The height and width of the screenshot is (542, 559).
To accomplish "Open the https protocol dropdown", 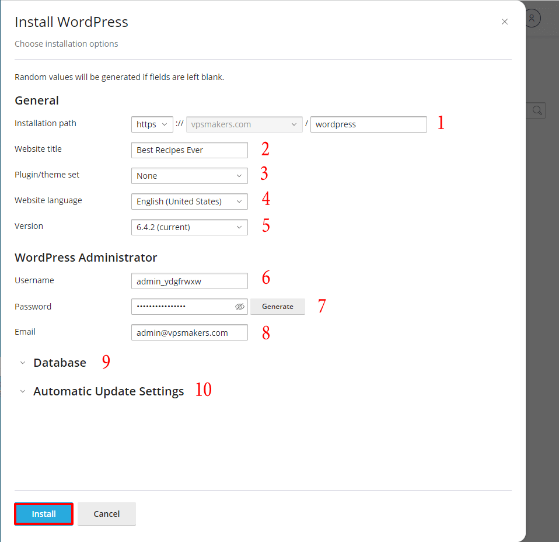I will click(x=152, y=124).
